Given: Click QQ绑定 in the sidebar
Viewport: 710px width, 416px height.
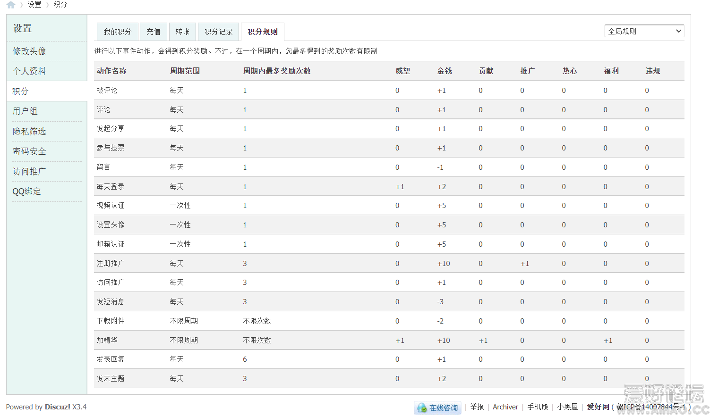Looking at the screenshot, I should click(x=27, y=191).
